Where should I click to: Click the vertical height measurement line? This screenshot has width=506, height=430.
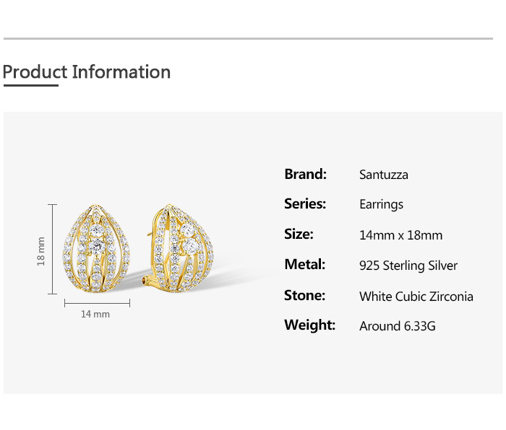click(x=52, y=249)
